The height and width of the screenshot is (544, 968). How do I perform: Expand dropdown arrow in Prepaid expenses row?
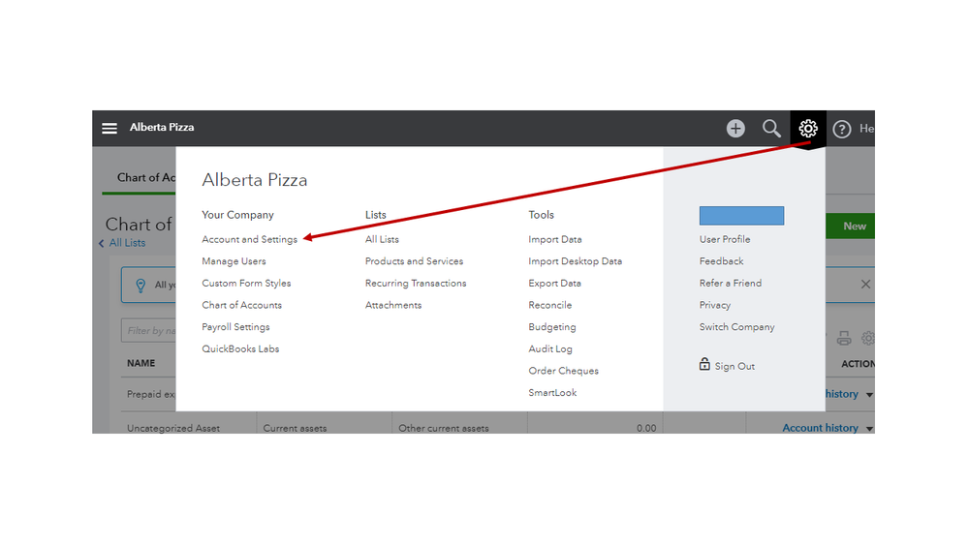[x=870, y=395]
